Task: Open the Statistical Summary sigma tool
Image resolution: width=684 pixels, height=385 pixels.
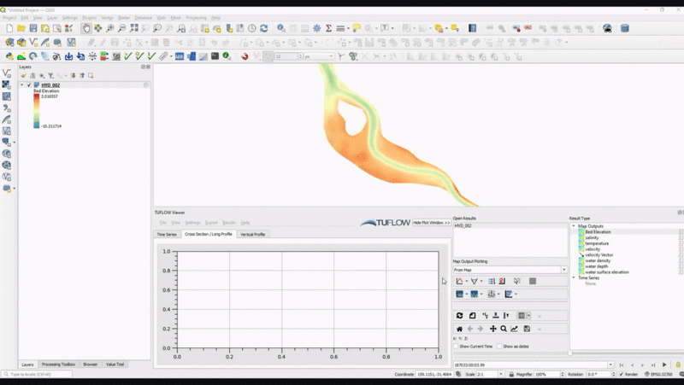Action: click(328, 28)
